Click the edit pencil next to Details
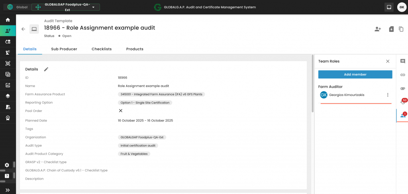 pyautogui.click(x=46, y=69)
